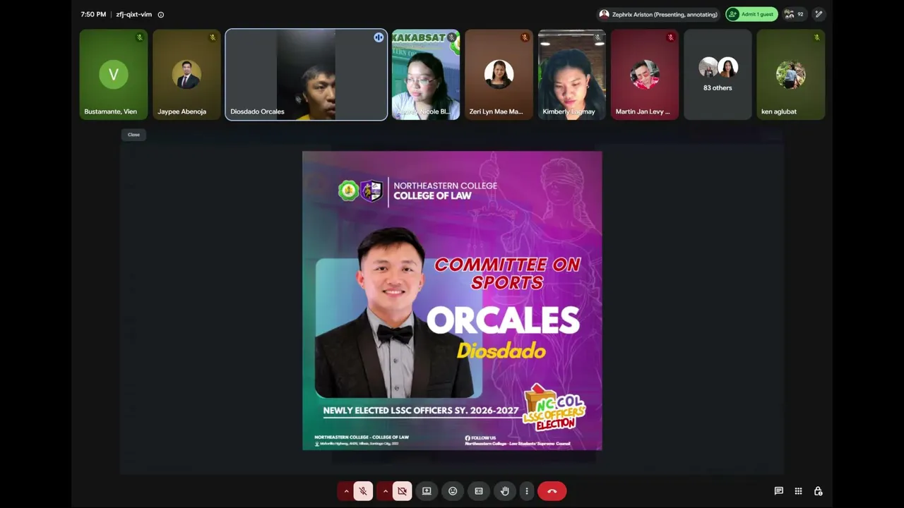Open the three-dot more options menu

tap(526, 491)
